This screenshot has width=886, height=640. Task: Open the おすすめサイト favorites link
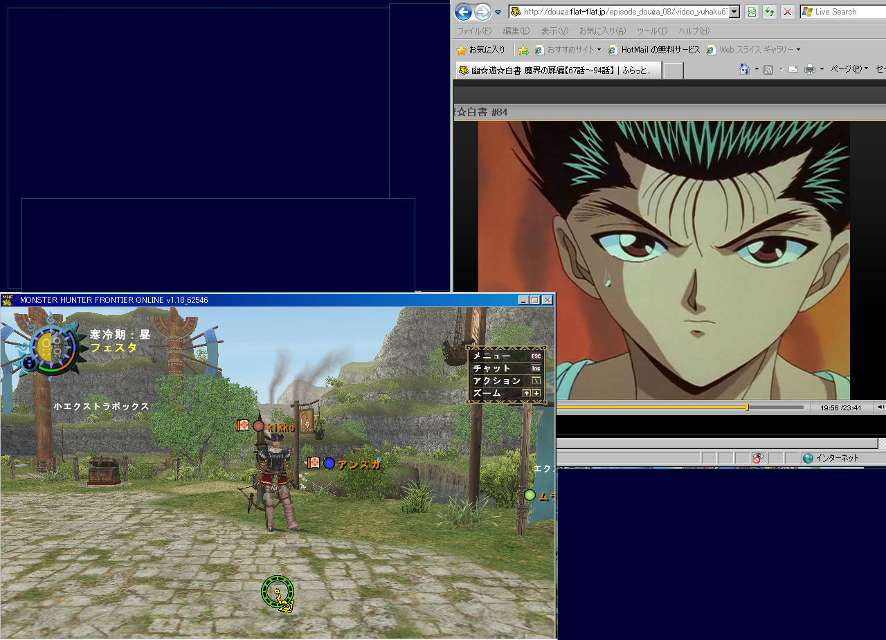[x=564, y=50]
